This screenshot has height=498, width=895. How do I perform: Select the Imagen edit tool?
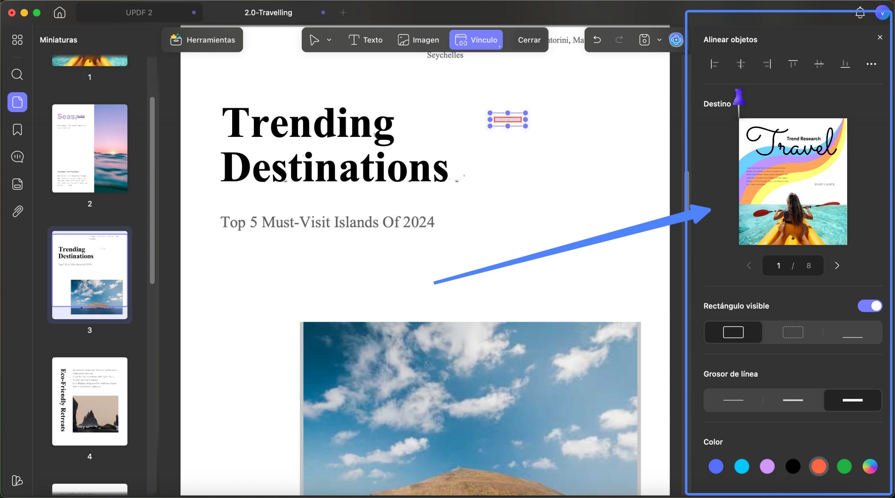click(x=418, y=40)
